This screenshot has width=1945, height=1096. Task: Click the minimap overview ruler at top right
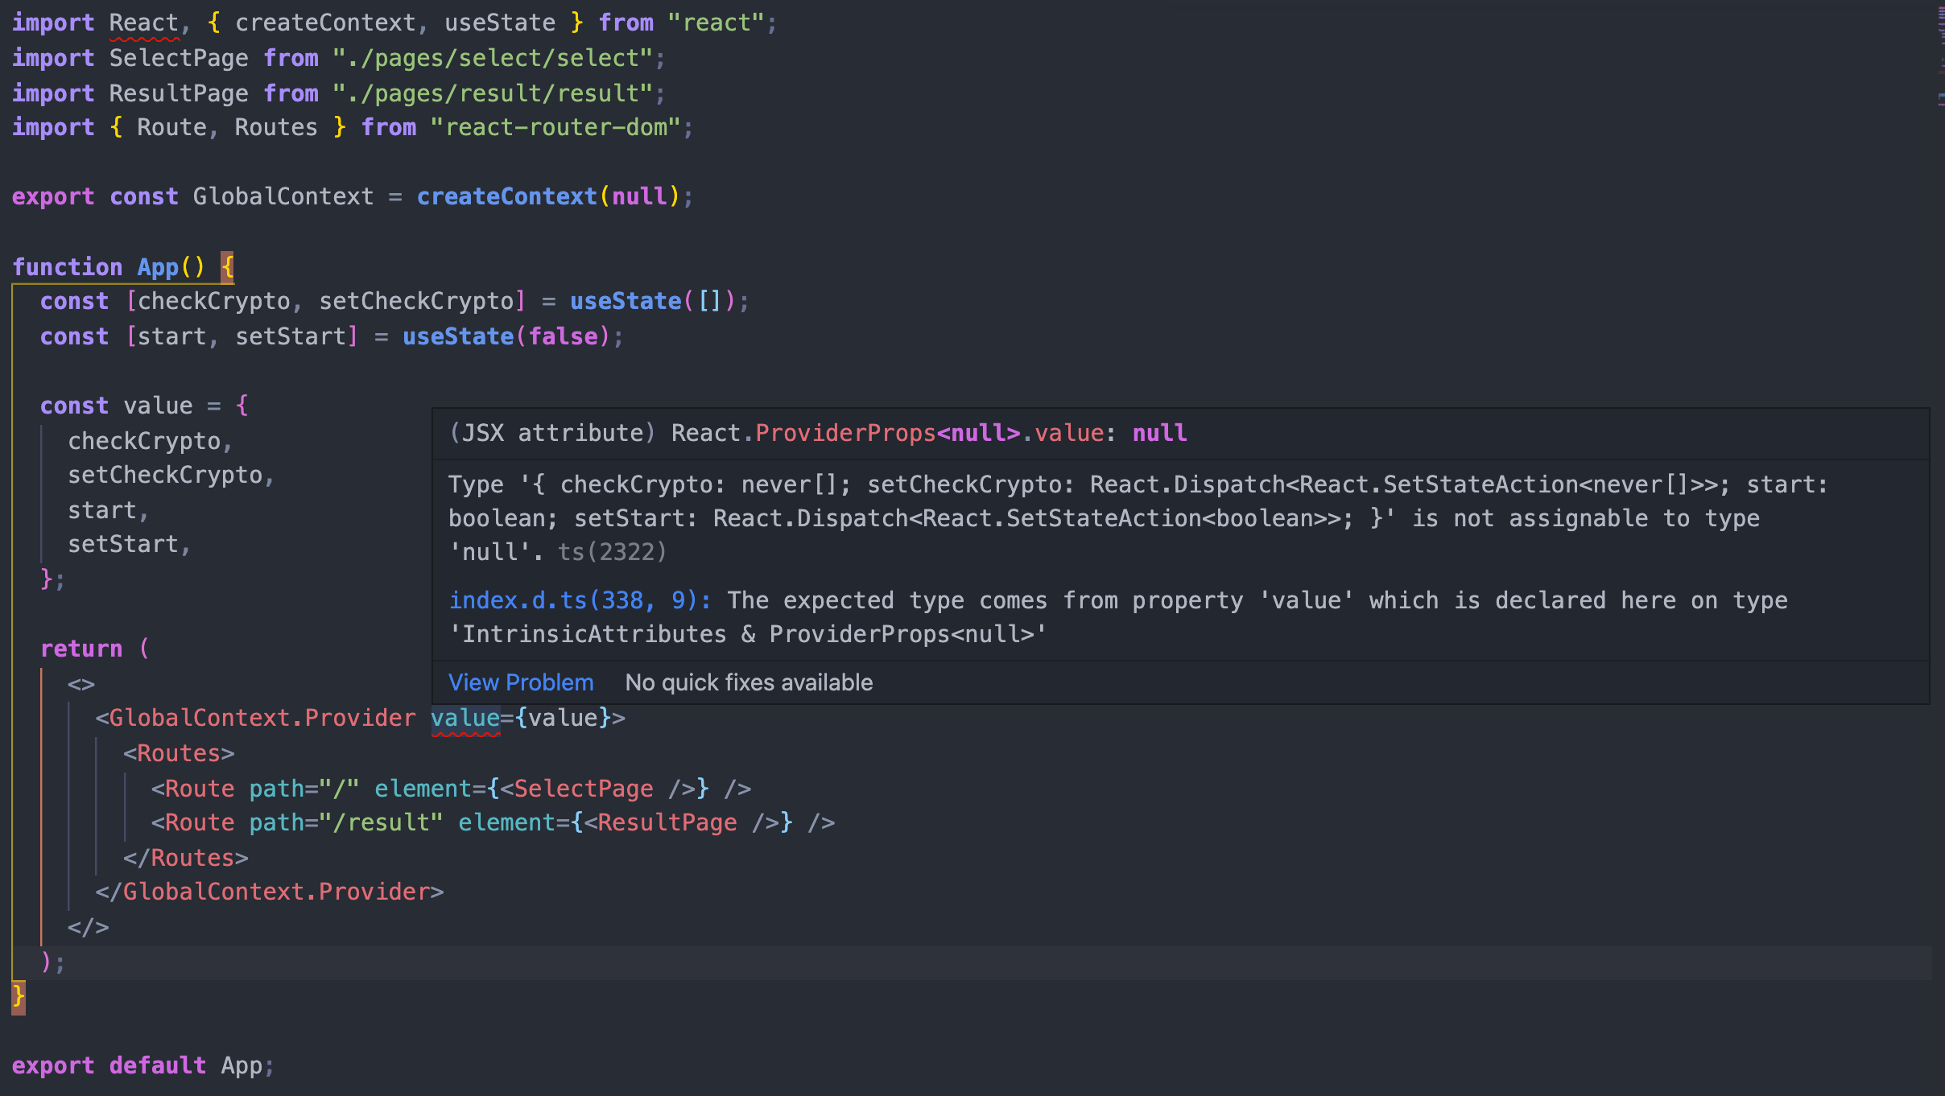(1941, 56)
